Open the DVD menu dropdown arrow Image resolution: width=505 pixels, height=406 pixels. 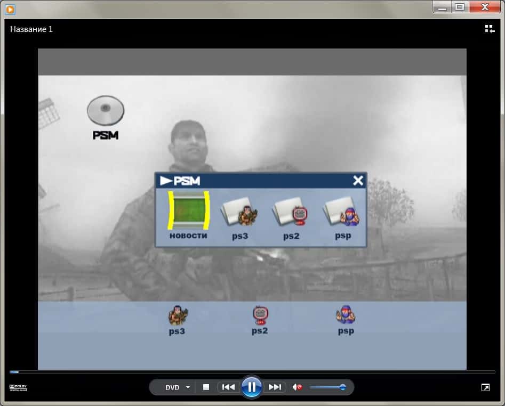(x=188, y=387)
